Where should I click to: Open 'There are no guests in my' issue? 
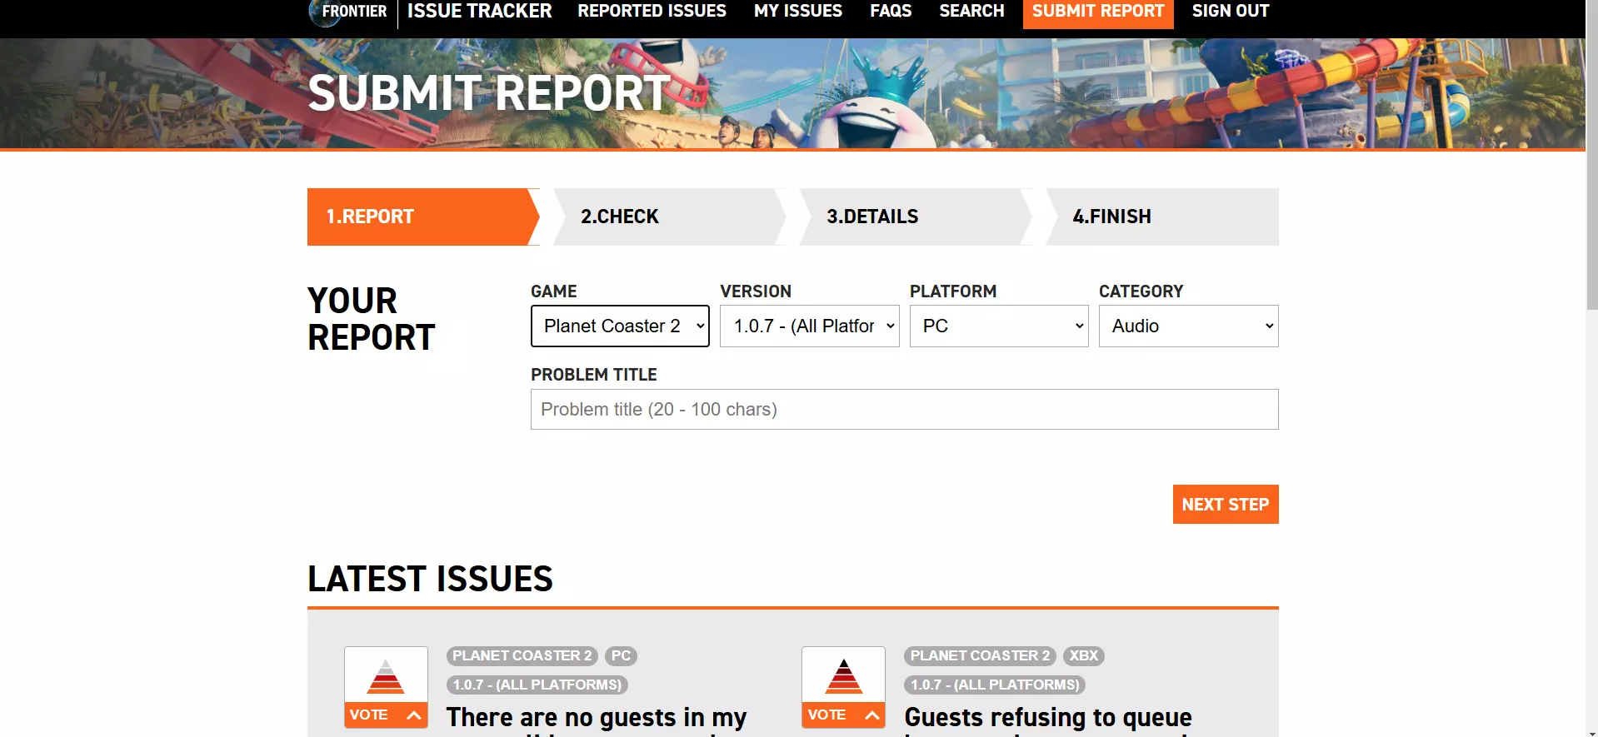(x=597, y=717)
